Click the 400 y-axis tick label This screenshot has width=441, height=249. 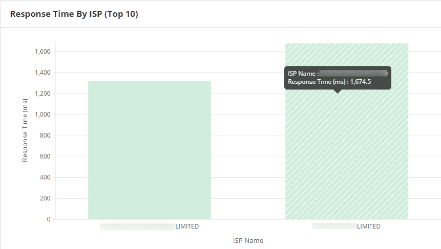[x=45, y=177]
